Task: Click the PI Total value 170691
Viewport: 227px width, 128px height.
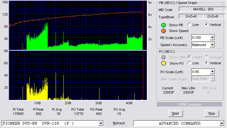Action: point(18,114)
